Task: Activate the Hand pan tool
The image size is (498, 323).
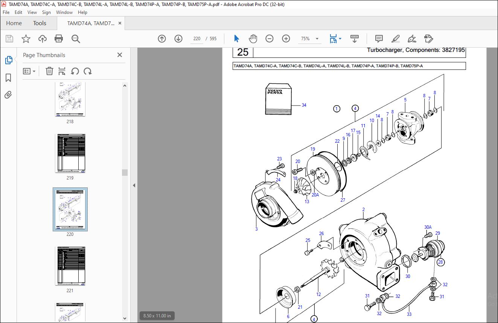Action: [253, 39]
